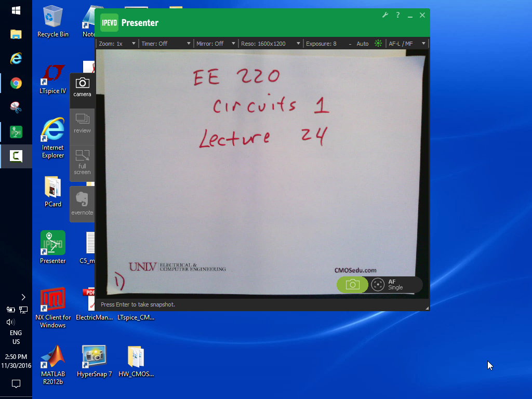Show hidden taskbar icons chevron
The width and height of the screenshot is (532, 399).
23,297
